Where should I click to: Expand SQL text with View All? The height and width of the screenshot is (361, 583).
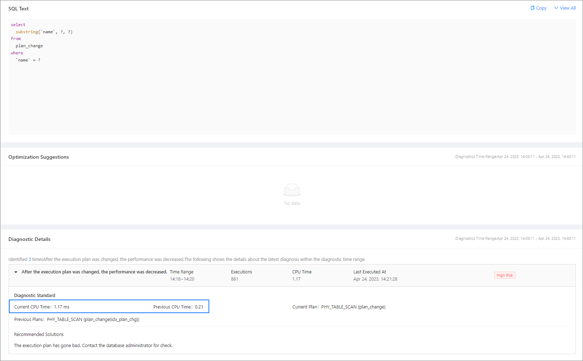click(x=568, y=8)
